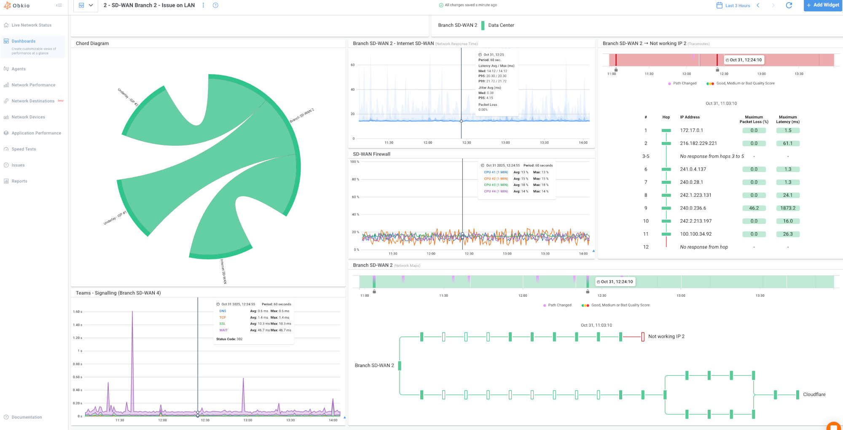The image size is (843, 430).
Task: Open the dashboard layout dropdown chevron
Action: 90,5
